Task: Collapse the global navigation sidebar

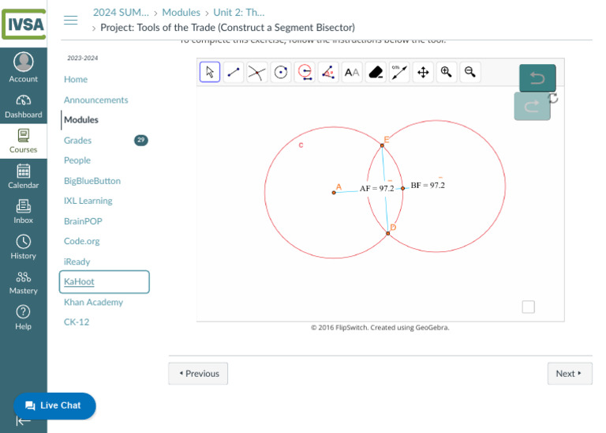Action: coord(23,421)
